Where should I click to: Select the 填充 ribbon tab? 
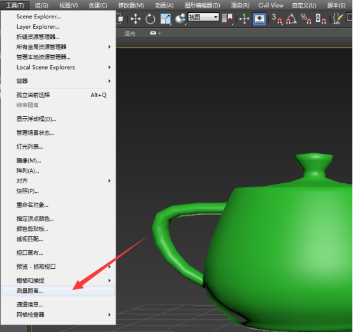click(x=130, y=34)
